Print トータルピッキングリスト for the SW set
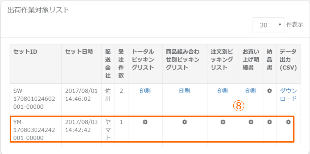310x154 pixels. [145, 91]
